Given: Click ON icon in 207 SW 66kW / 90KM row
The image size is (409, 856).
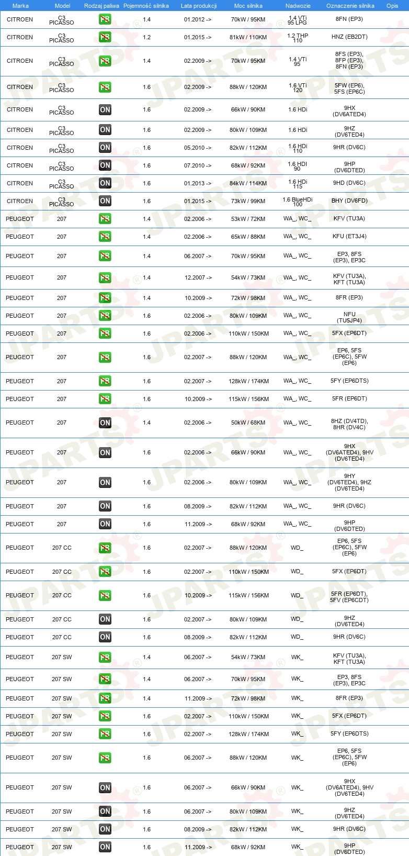Looking at the screenshot, I should 105,787.
